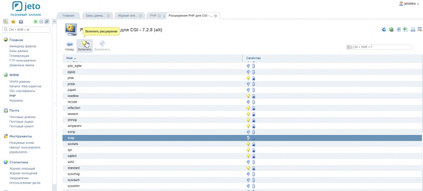Close the Базы данны... tab
The image size is (423, 191).
click(108, 16)
